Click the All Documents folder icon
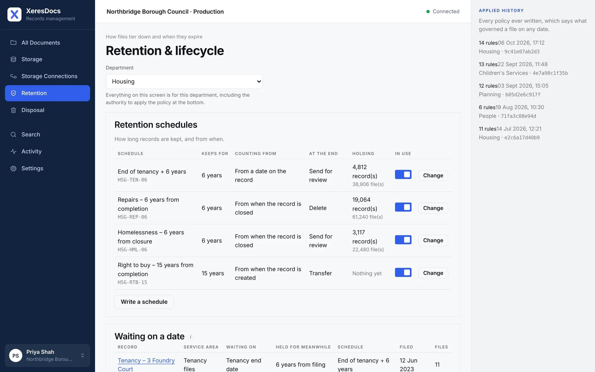The height and width of the screenshot is (372, 595). tap(13, 42)
